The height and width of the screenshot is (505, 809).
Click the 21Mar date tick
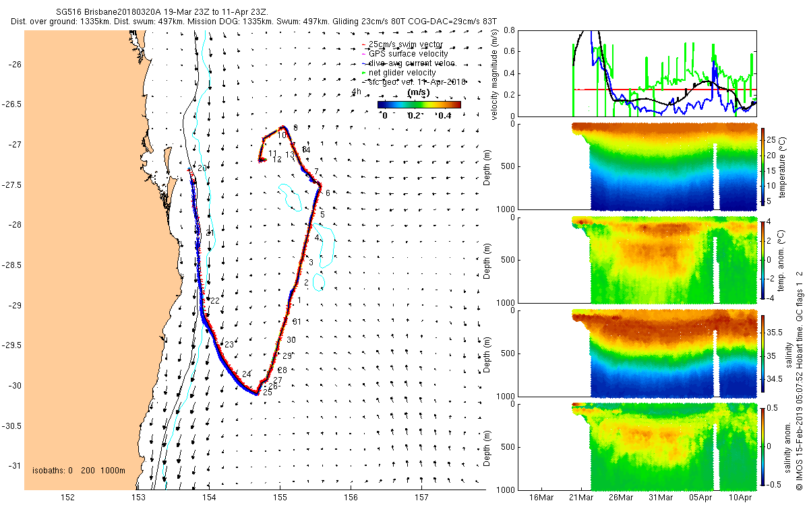(x=580, y=497)
